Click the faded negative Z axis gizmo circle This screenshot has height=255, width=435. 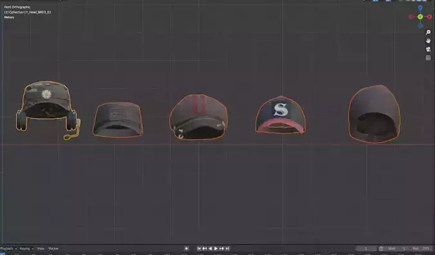point(420,26)
